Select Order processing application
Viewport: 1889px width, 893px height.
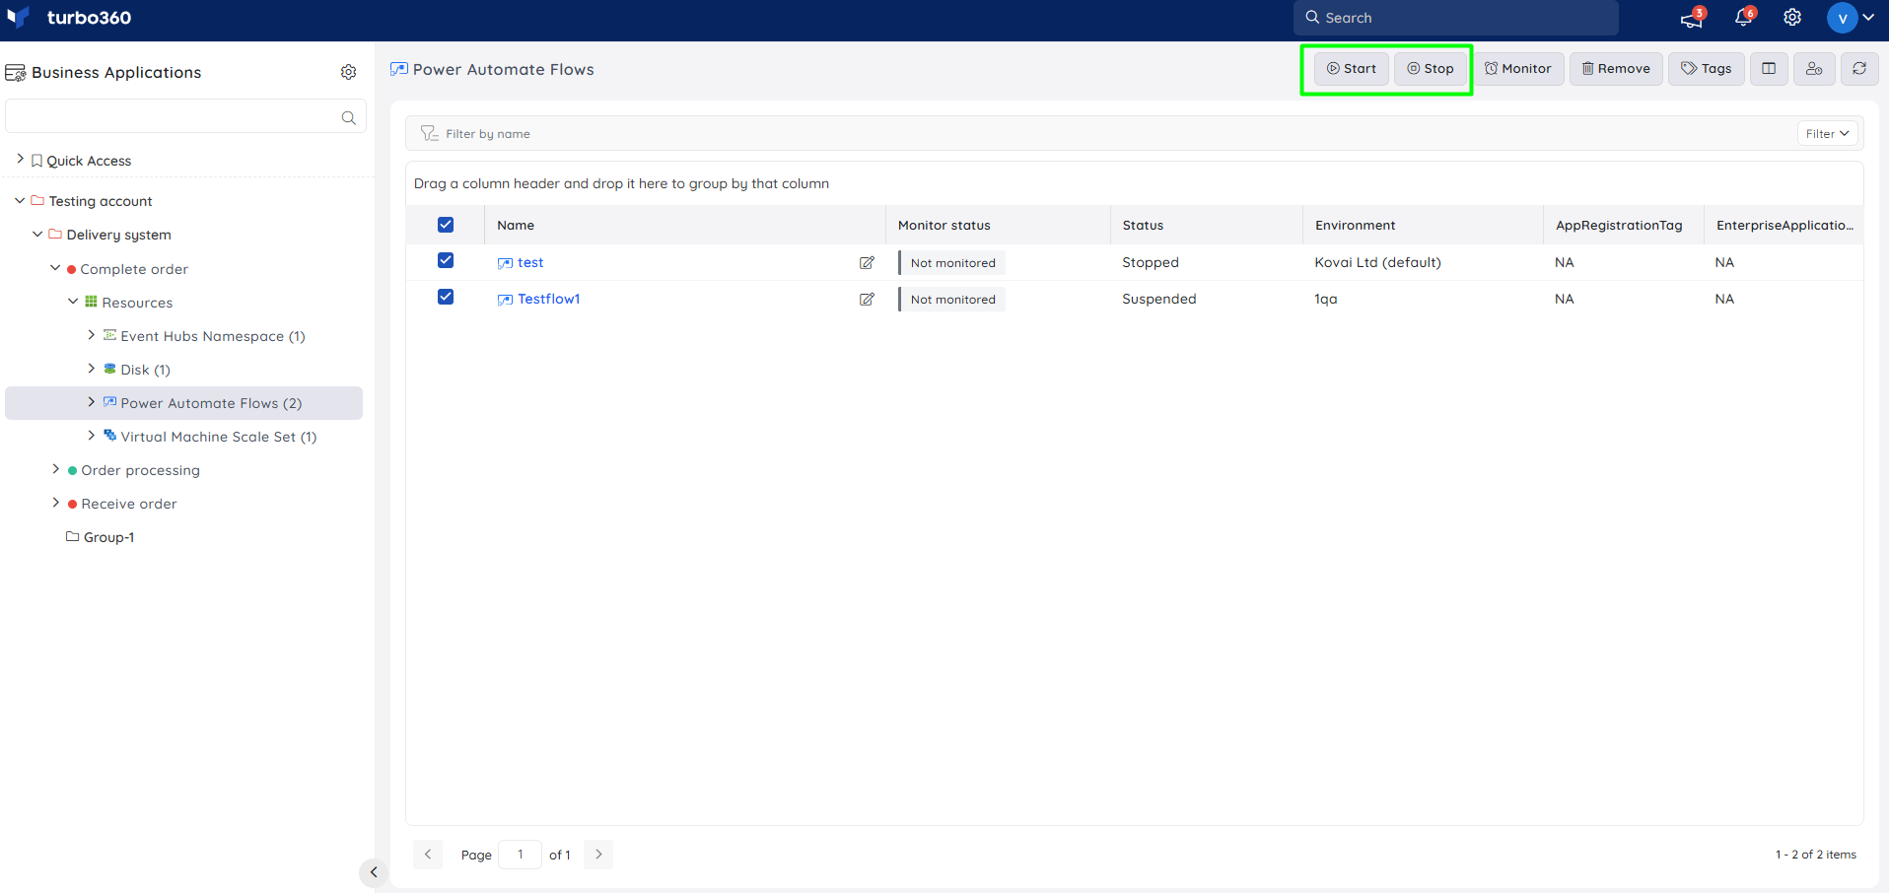(x=140, y=470)
